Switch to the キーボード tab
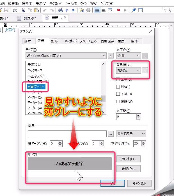This screenshot has height=196, width=174. 70,41
